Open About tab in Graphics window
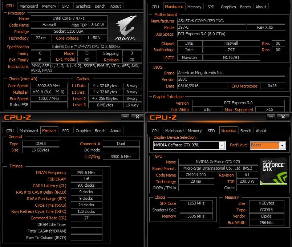 click(x=261, y=131)
